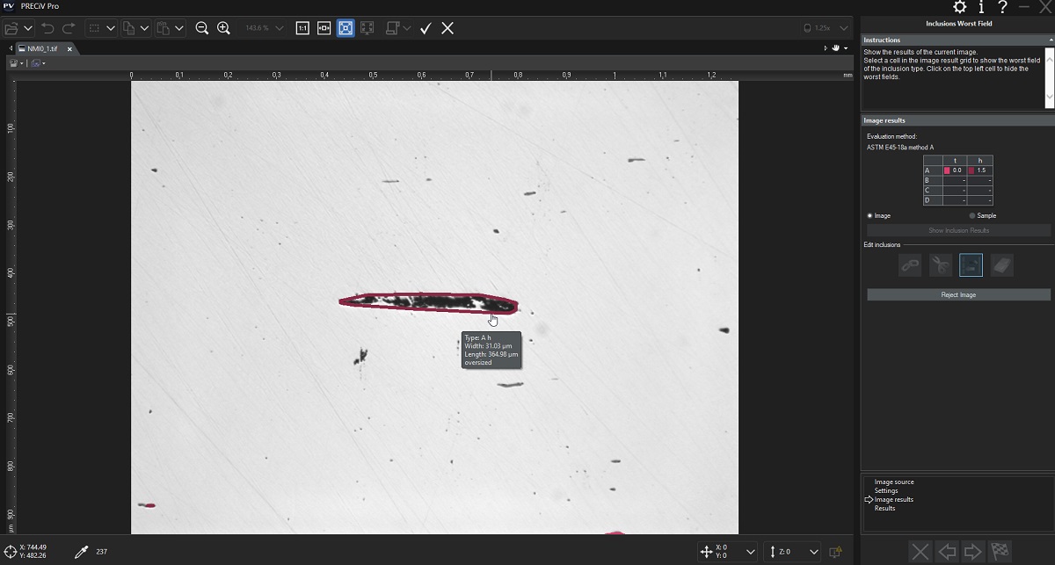Select the chain-link connect inclusions tool
The image size is (1055, 565).
910,264
